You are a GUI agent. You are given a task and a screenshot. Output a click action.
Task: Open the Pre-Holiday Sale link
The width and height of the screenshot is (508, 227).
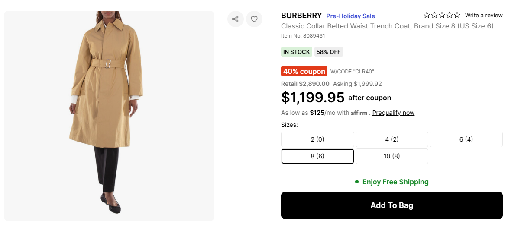click(350, 16)
